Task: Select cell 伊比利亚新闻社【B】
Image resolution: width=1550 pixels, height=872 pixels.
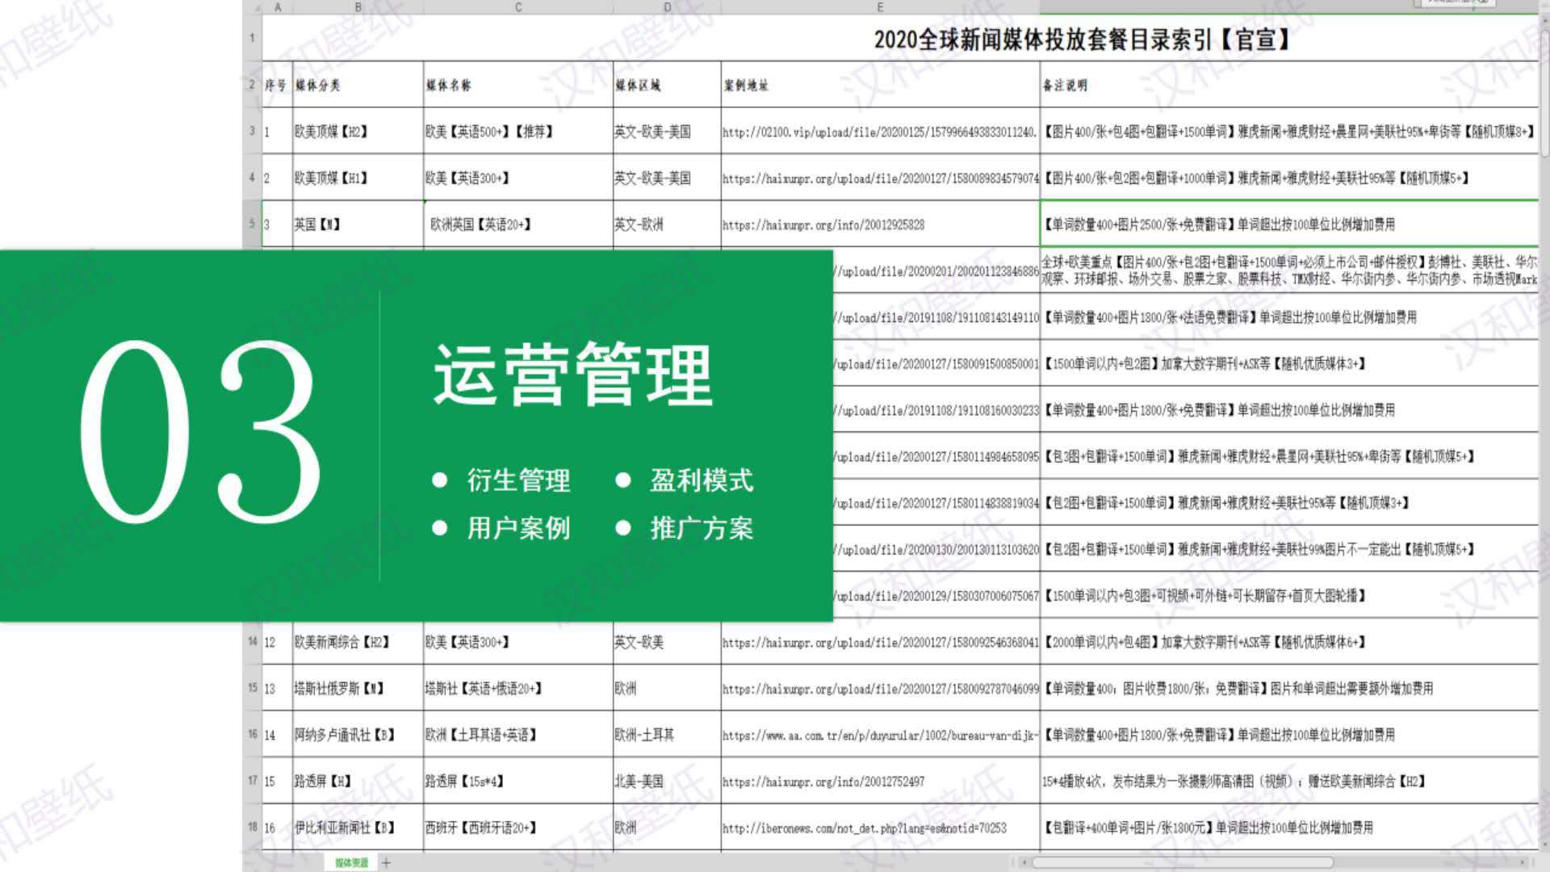Action: (358, 828)
